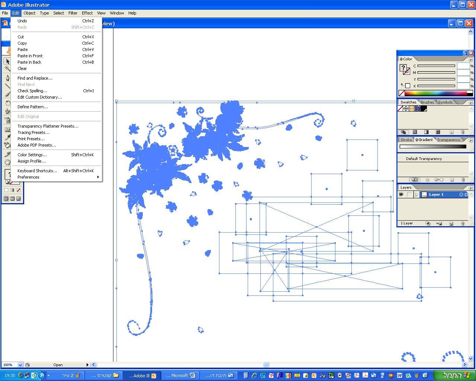Open the status bar display popup arrow

[x=87, y=365]
